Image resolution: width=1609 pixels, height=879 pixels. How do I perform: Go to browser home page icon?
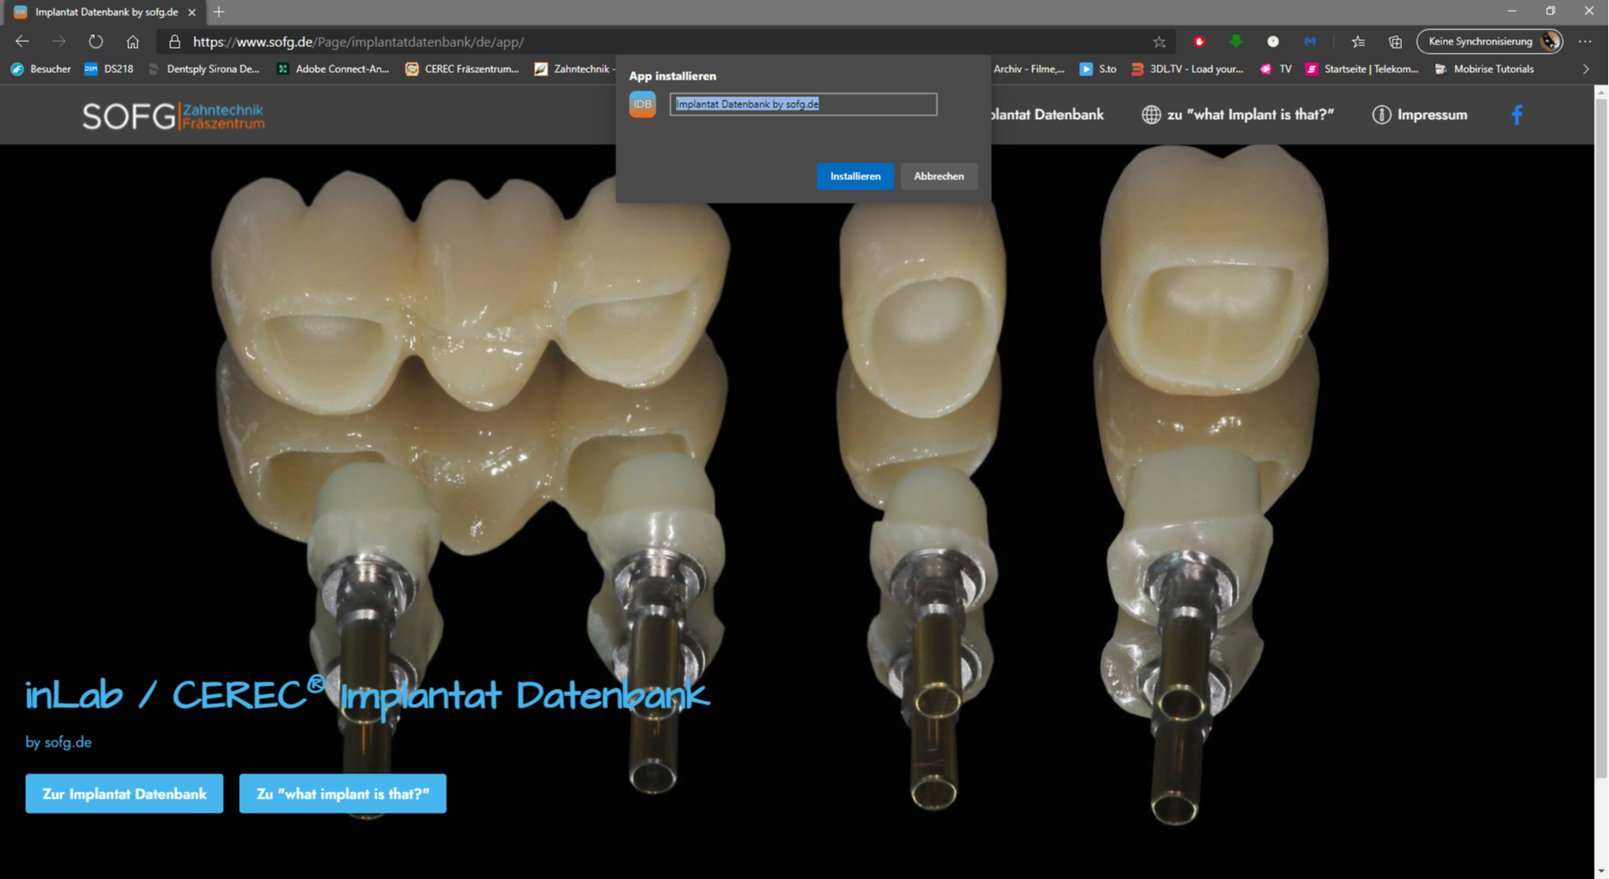coord(132,41)
